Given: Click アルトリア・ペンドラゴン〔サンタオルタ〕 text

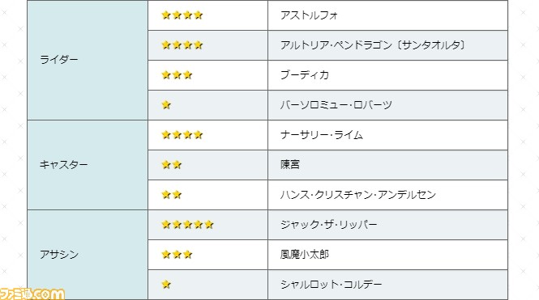Looking at the screenshot, I should [x=373, y=45].
